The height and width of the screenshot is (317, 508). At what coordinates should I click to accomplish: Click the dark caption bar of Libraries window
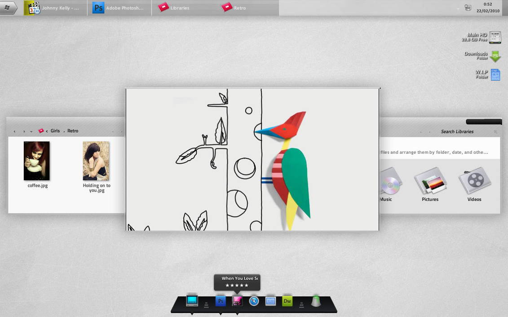pos(484,122)
